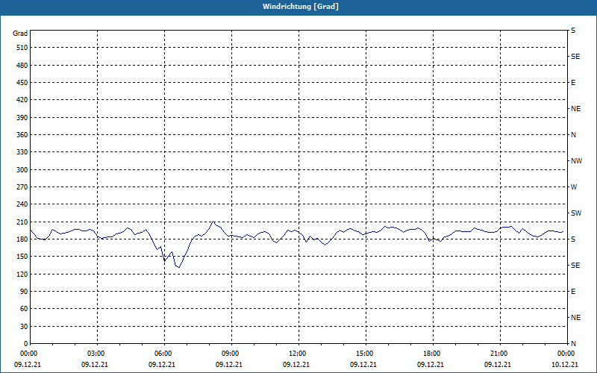Screen dimensions: 597x373
Task: Click the '10.12.21' date label
Action: [565, 364]
